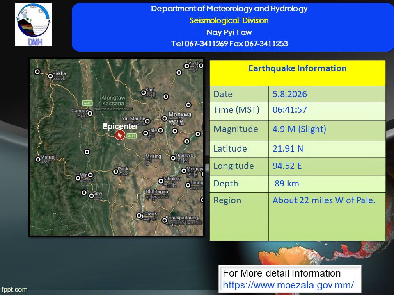Click the Region row label
This screenshot has width=394, height=295.
pos(227,200)
